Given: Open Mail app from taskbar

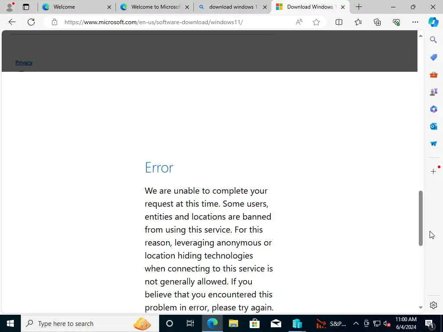Looking at the screenshot, I should 276,323.
